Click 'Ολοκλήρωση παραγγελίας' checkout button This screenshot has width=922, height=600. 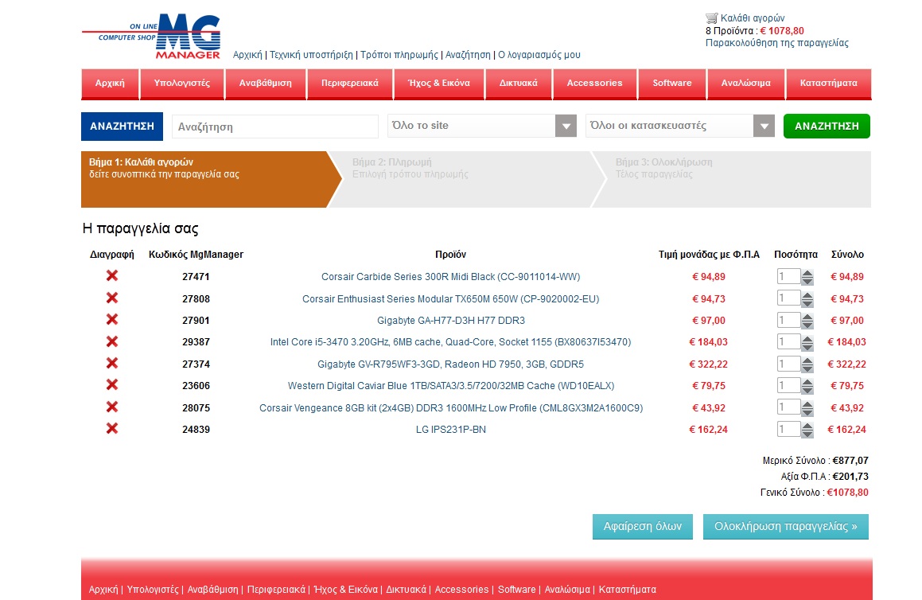(x=786, y=527)
